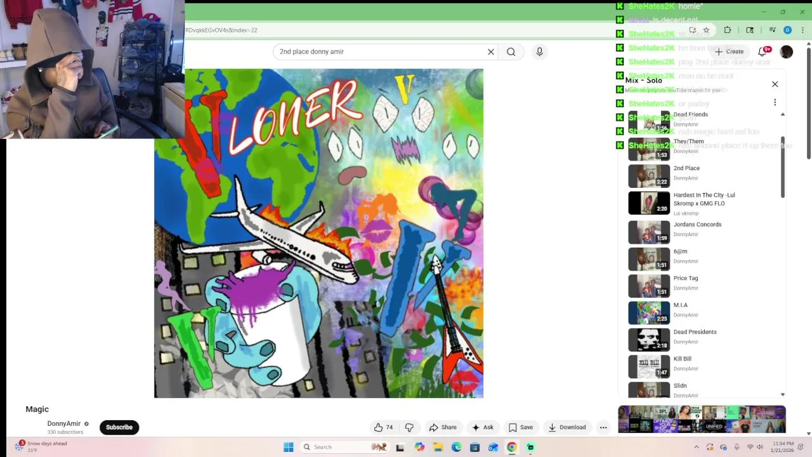Viewport: 812px width, 457px height.
Task: Play Hardest In The City track
Action: [701, 203]
